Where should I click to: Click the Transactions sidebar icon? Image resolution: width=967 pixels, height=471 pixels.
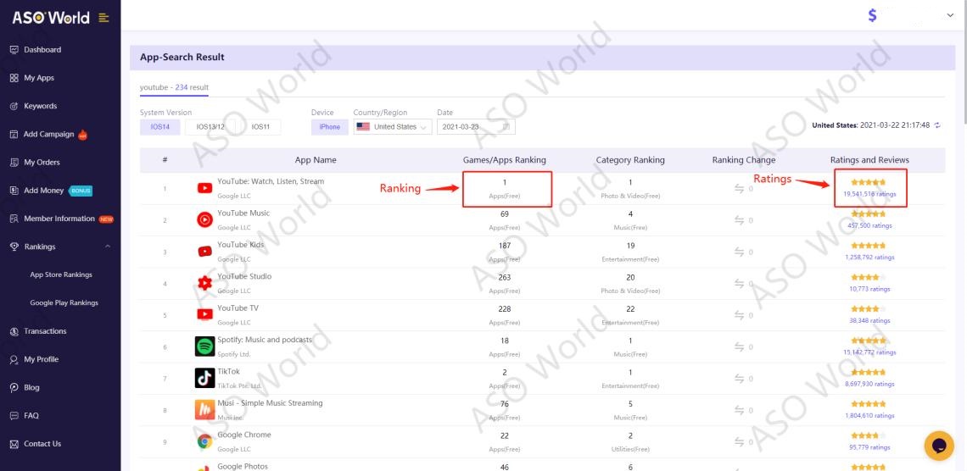point(14,331)
